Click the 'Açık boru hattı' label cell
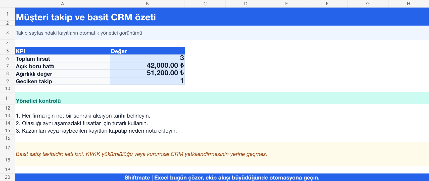Screen dimensions: 429x181 pyautogui.click(x=63, y=66)
